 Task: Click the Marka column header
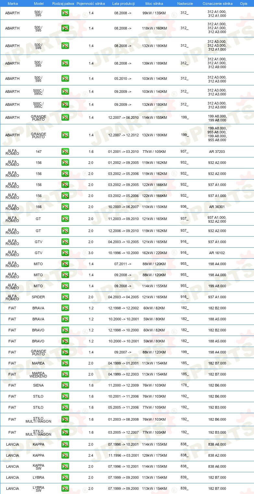13,3
